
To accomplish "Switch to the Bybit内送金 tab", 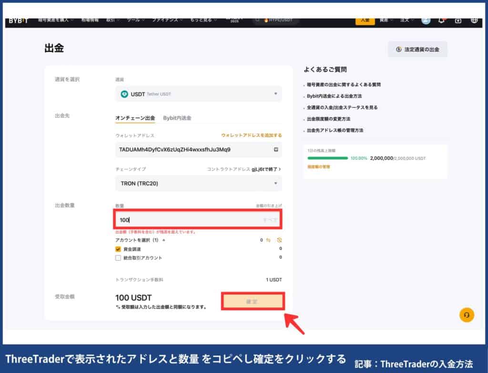I will 177,118.
